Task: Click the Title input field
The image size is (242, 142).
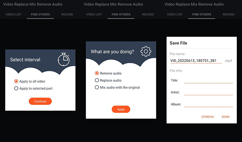Action: point(208,80)
